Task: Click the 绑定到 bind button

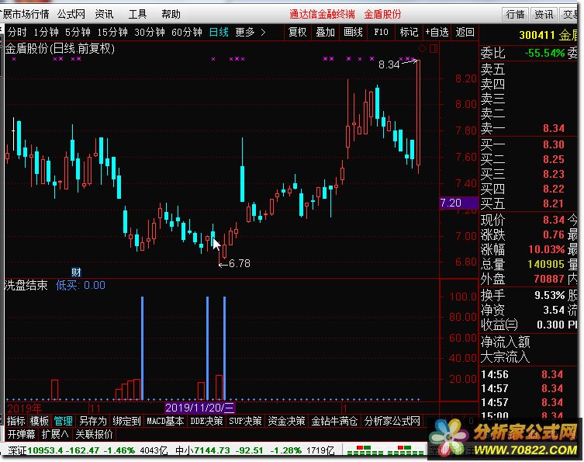Action: 126,421
